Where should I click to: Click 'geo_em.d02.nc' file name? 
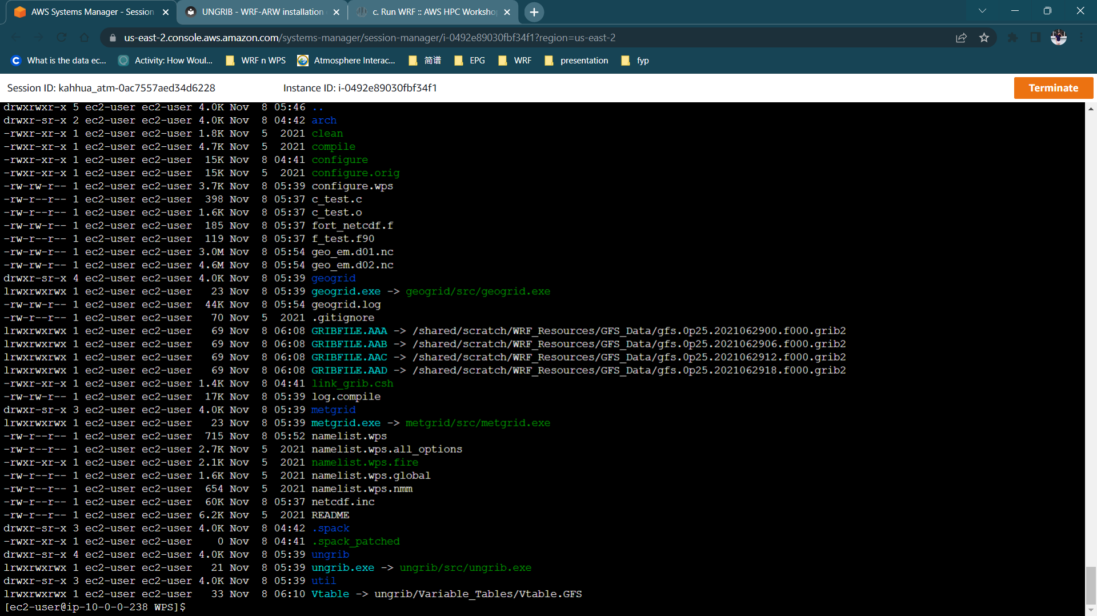[x=352, y=265]
